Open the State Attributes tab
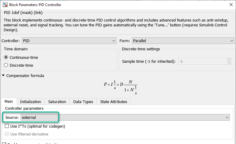This screenshot has width=236, height=144. click(x=114, y=102)
